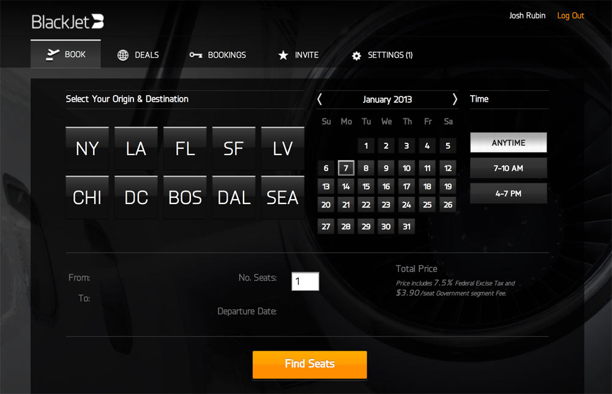The width and height of the screenshot is (612, 394).
Task: Click the Find Seats button
Action: pos(310,364)
